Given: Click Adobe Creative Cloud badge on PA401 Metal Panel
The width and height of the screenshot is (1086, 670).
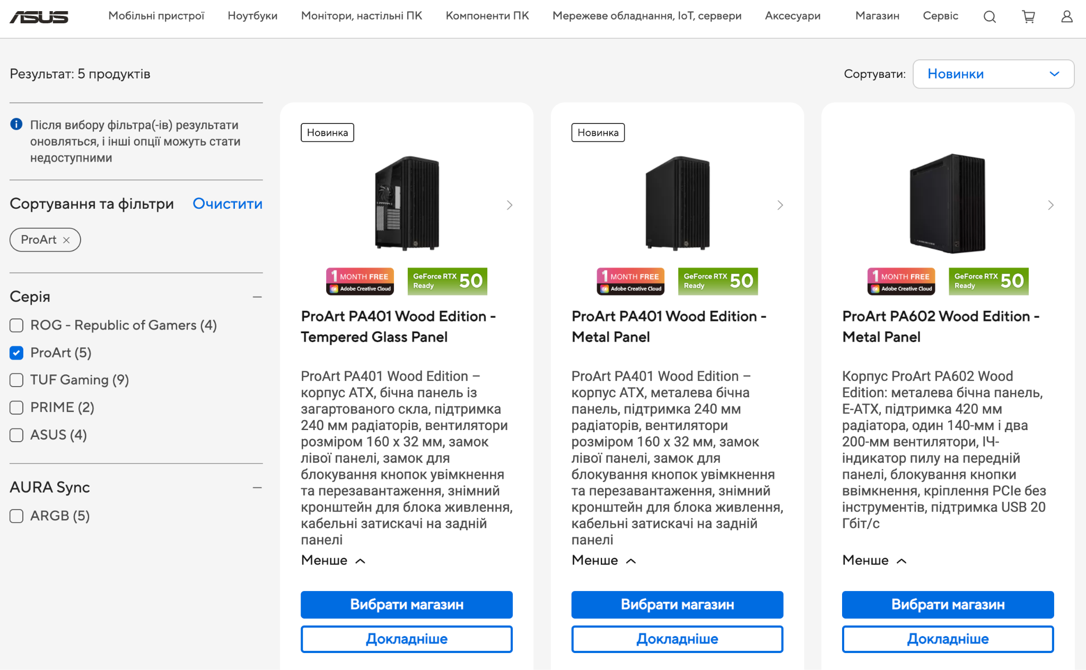Looking at the screenshot, I should [630, 281].
